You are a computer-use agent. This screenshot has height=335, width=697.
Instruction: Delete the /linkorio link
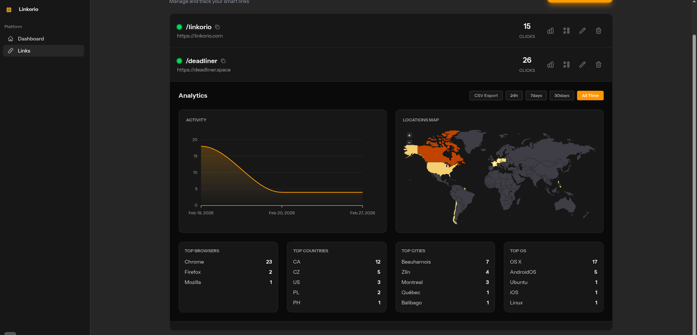click(x=599, y=31)
